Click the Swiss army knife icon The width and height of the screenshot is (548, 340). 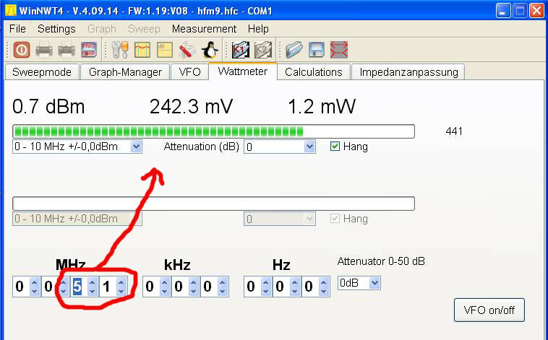point(187,50)
